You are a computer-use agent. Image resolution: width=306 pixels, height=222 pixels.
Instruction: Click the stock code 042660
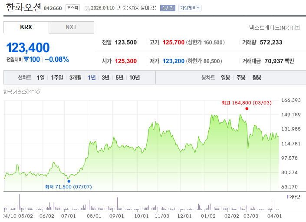[53, 8]
